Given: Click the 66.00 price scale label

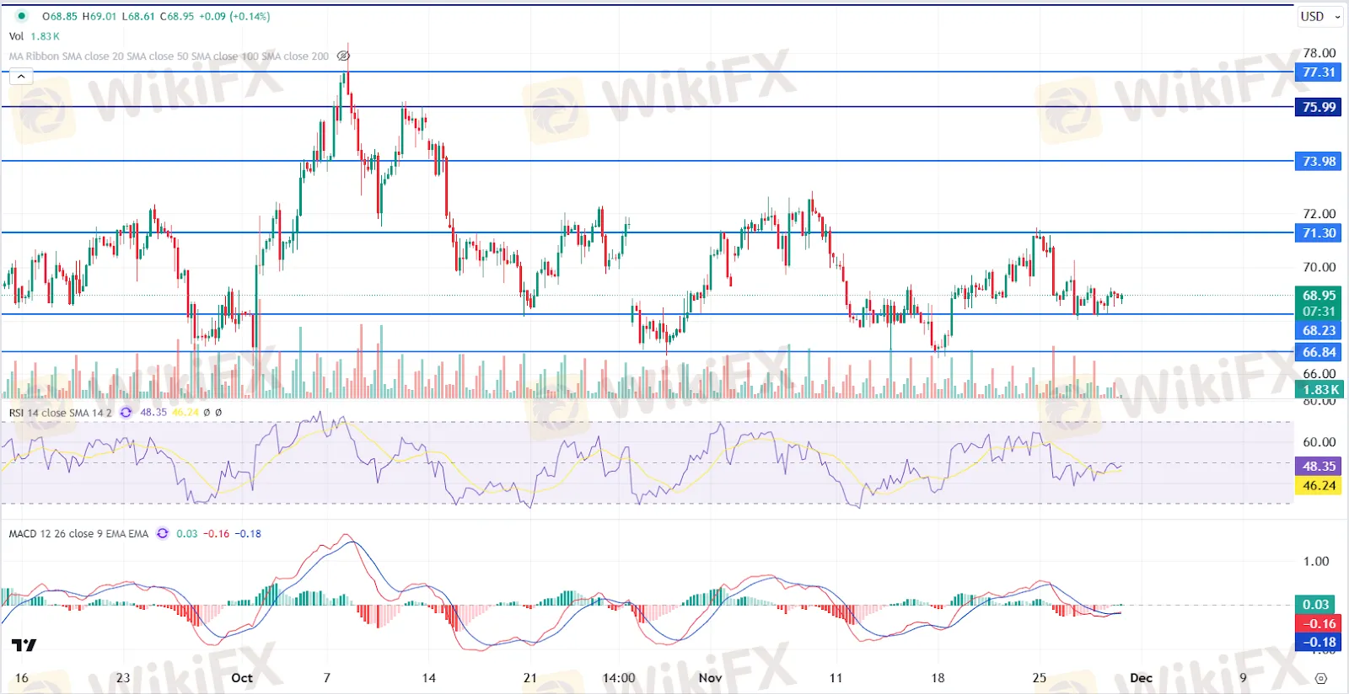Looking at the screenshot, I should 1319,373.
